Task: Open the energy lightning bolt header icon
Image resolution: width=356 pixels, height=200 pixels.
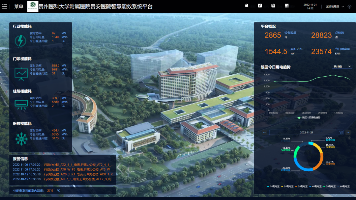Action: point(260,6)
